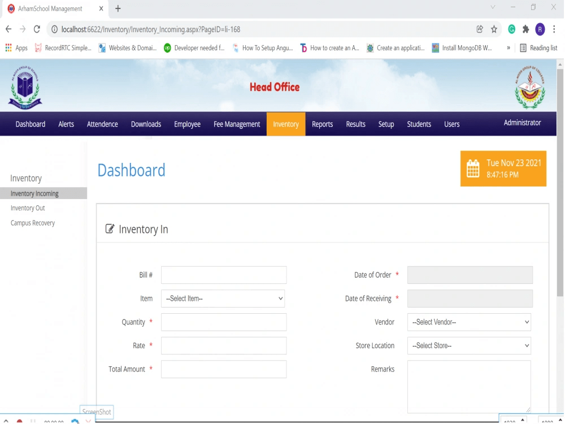565x424 pixels.
Task: Open the Employee menu
Action: 188,124
